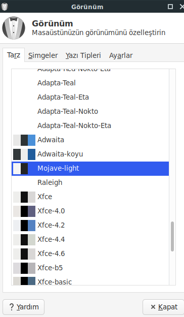Click the Xfce-4.0 theme color swatch

24,211
